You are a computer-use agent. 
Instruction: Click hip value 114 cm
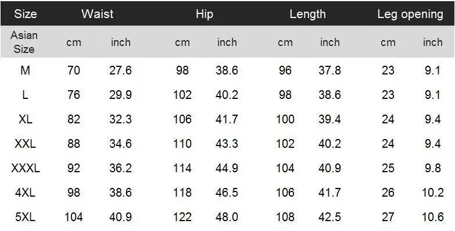point(182,168)
